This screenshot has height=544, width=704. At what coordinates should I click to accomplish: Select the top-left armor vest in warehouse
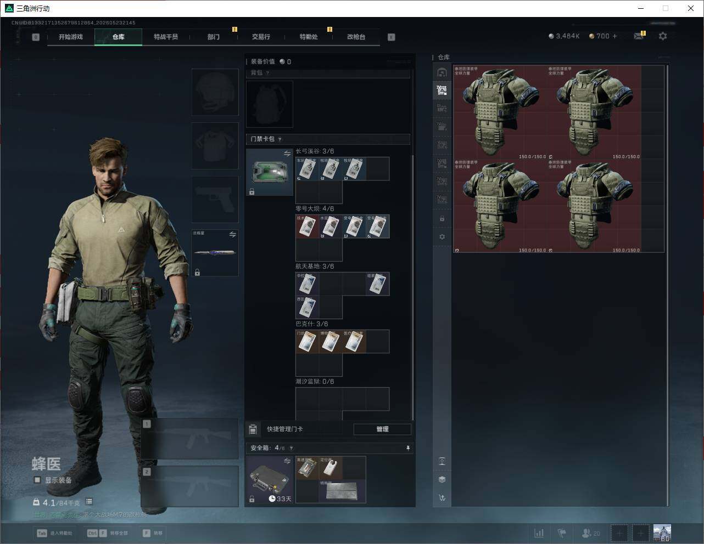(500, 112)
